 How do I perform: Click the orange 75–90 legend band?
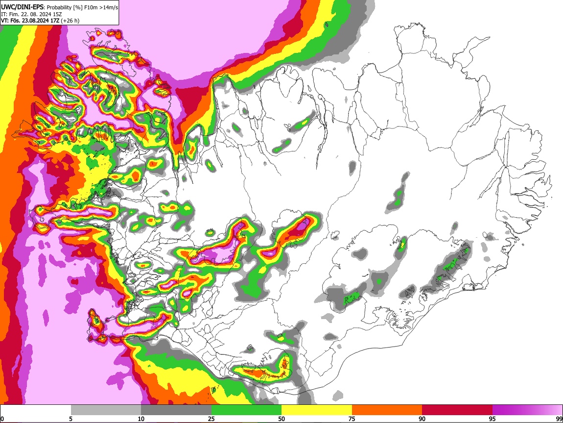pos(387,410)
